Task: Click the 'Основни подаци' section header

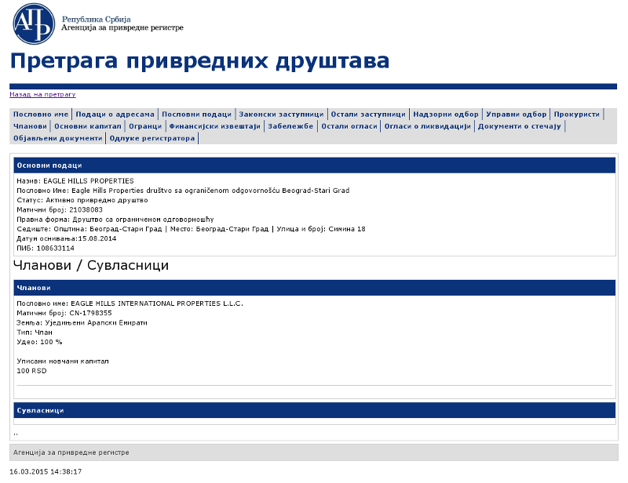Action: click(x=315, y=165)
